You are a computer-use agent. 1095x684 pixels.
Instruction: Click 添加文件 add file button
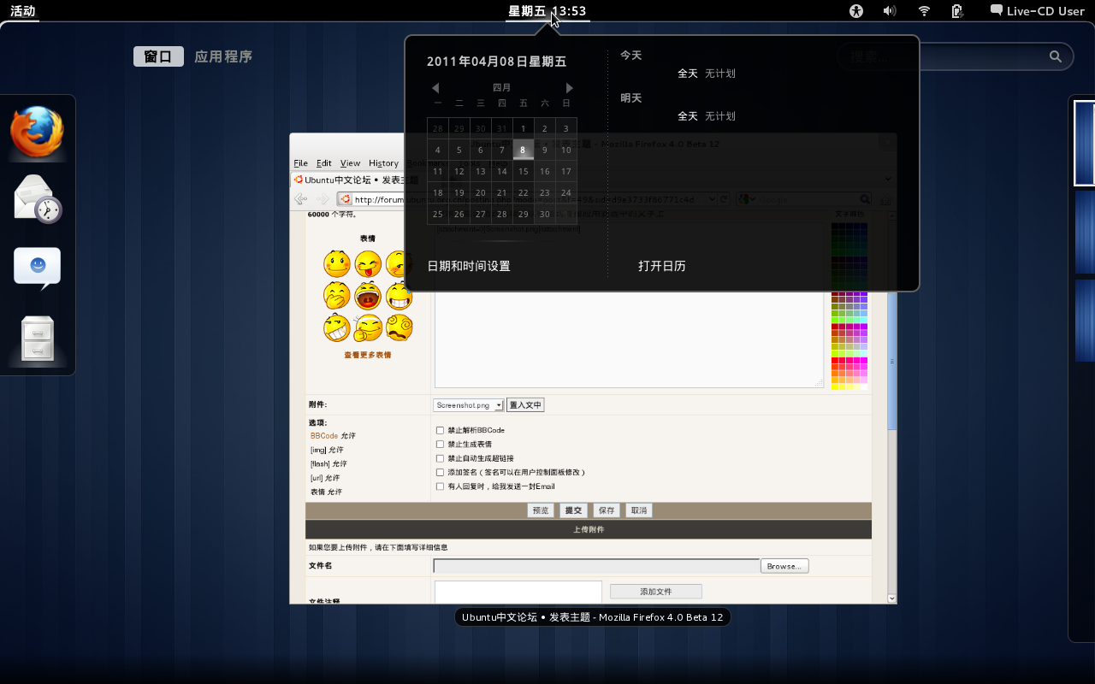(656, 592)
